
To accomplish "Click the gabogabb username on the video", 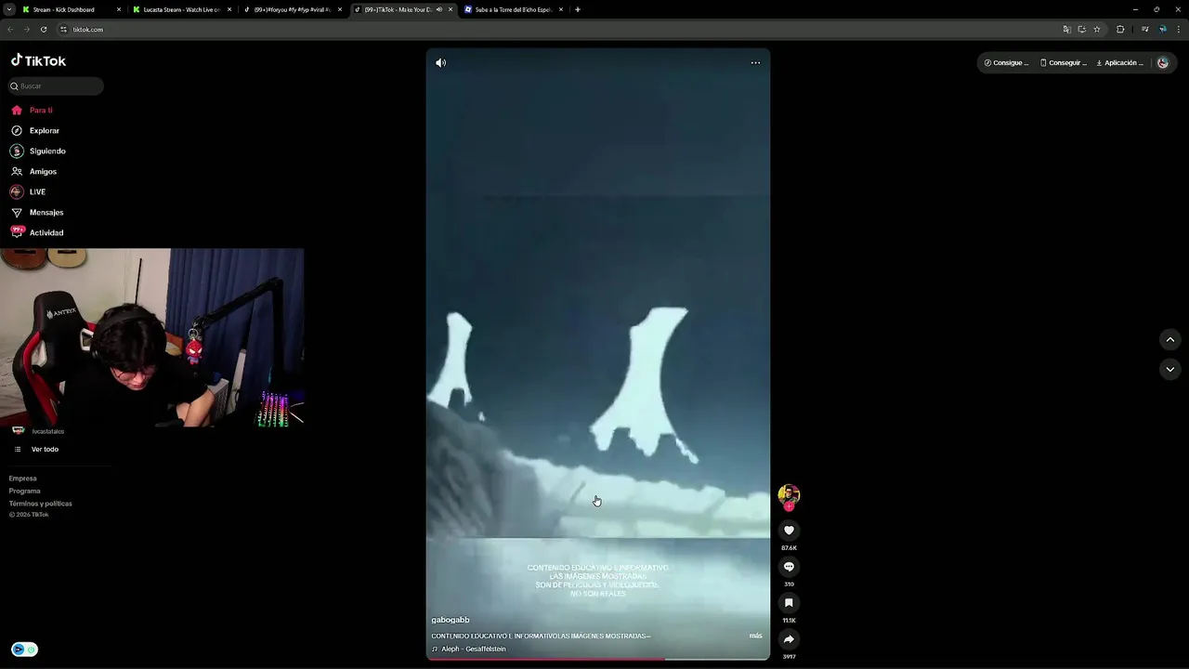I will coord(451,620).
